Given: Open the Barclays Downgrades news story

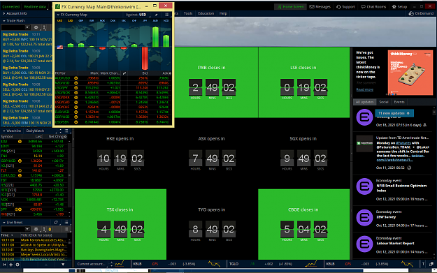Looking at the screenshot, I should (x=43, y=250).
